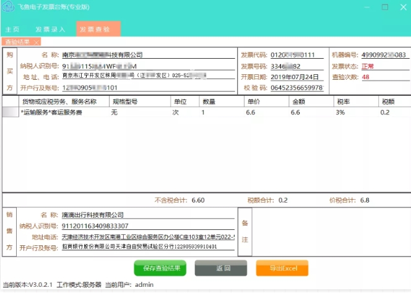Click seller 纳税人识别号 911201163409833307 field

pos(148,226)
